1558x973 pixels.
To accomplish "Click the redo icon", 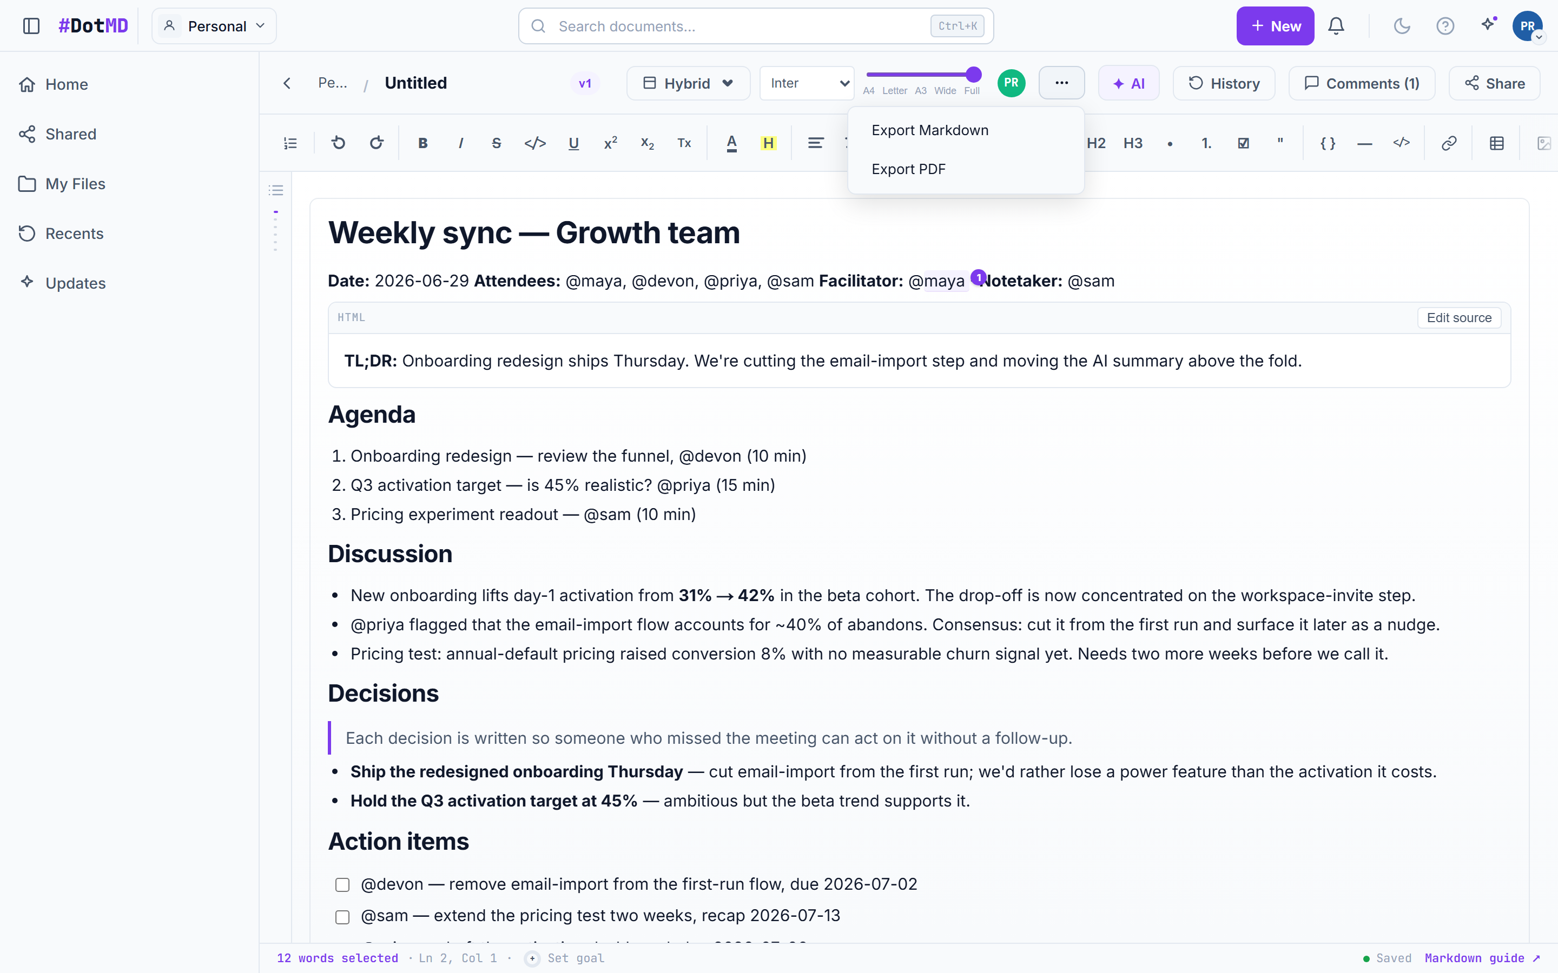I will click(x=377, y=143).
